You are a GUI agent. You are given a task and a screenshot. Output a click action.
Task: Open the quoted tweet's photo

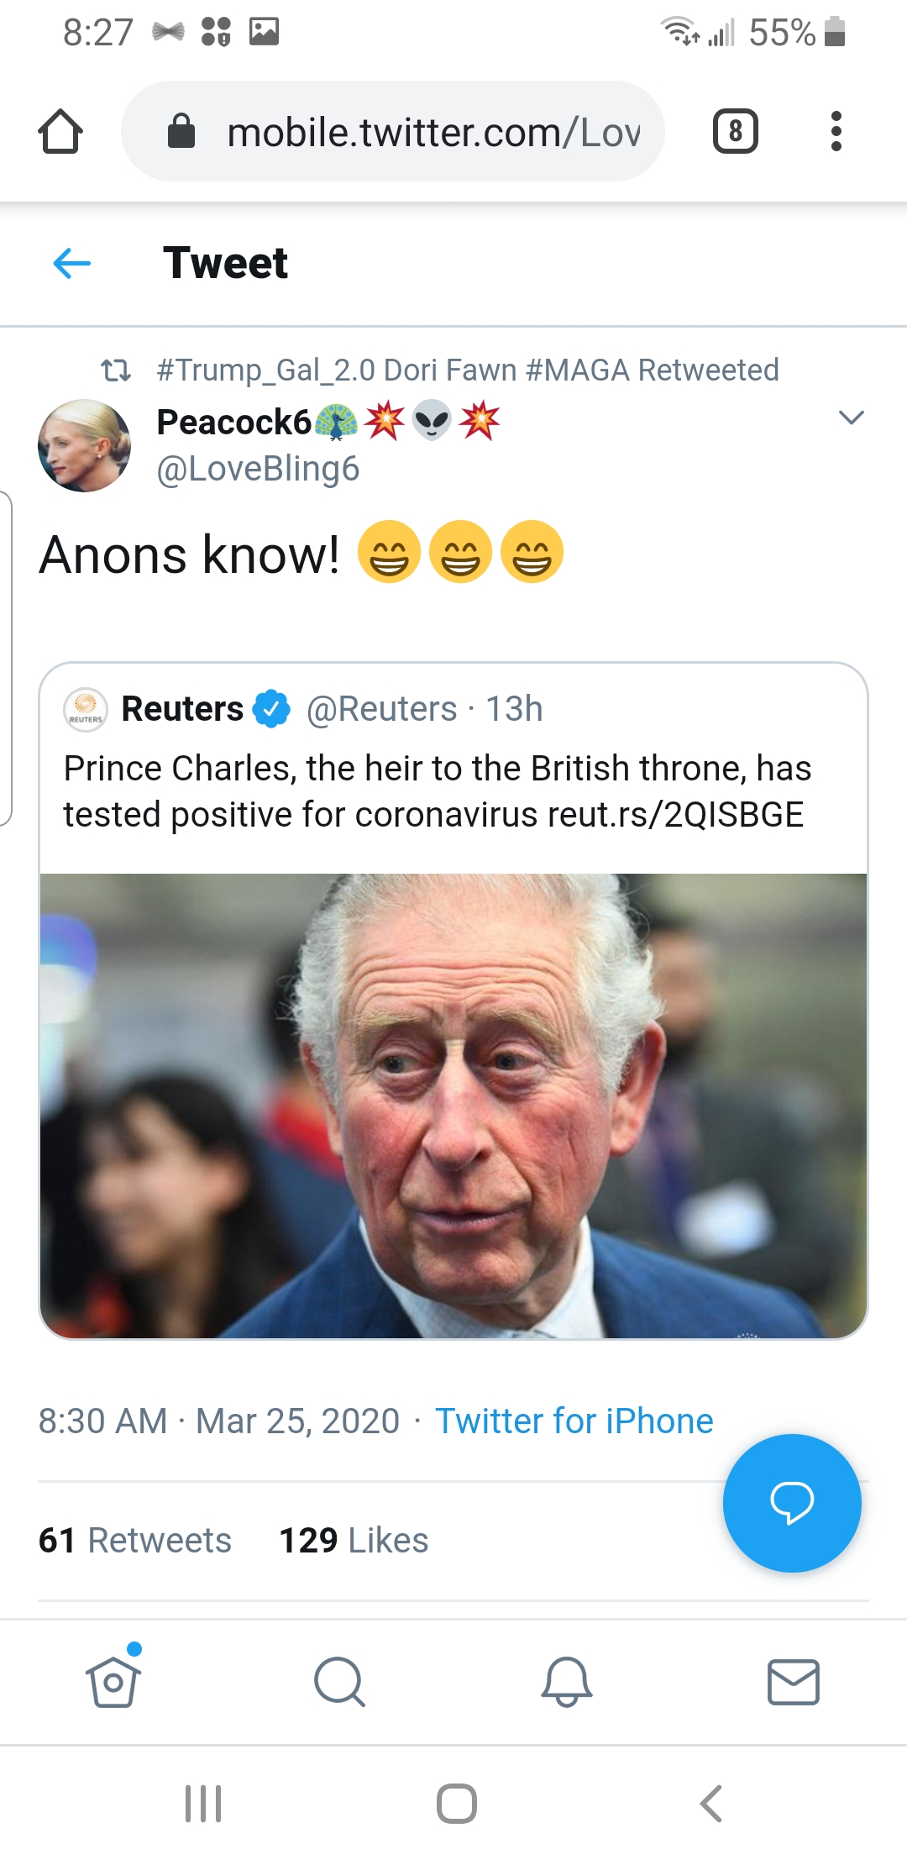[453, 1105]
